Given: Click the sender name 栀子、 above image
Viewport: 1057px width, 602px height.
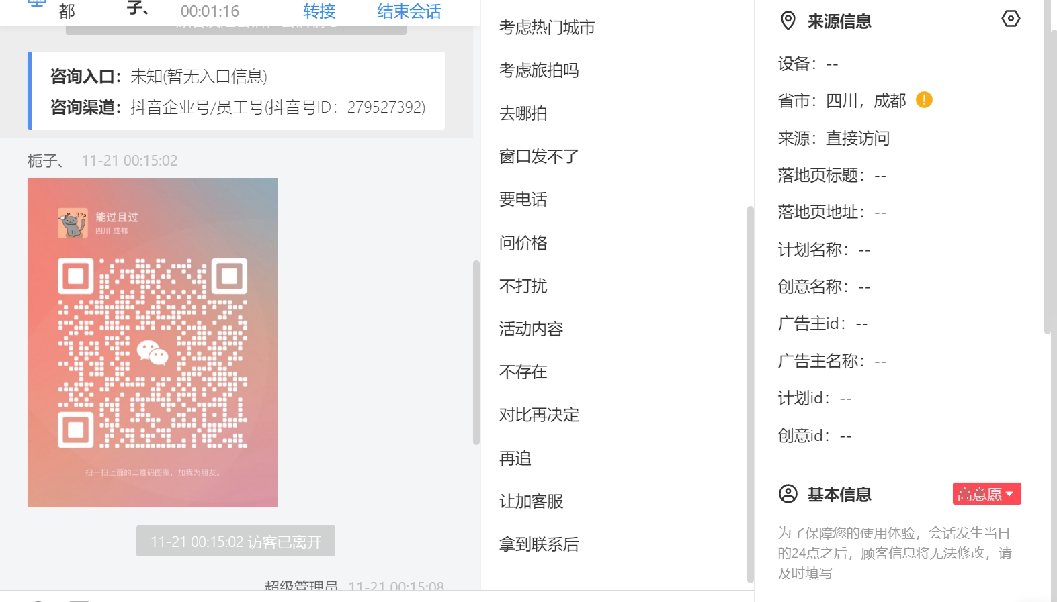Looking at the screenshot, I should (46, 161).
